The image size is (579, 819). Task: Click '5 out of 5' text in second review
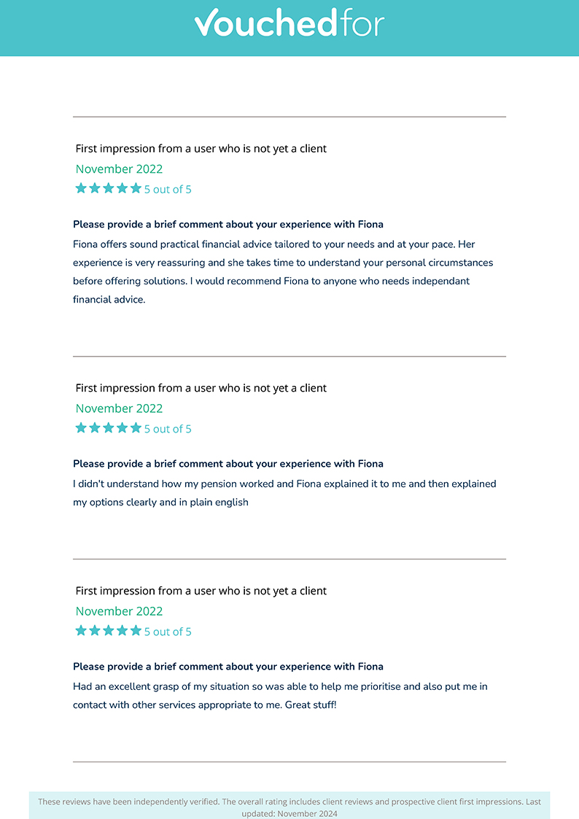[x=168, y=429]
